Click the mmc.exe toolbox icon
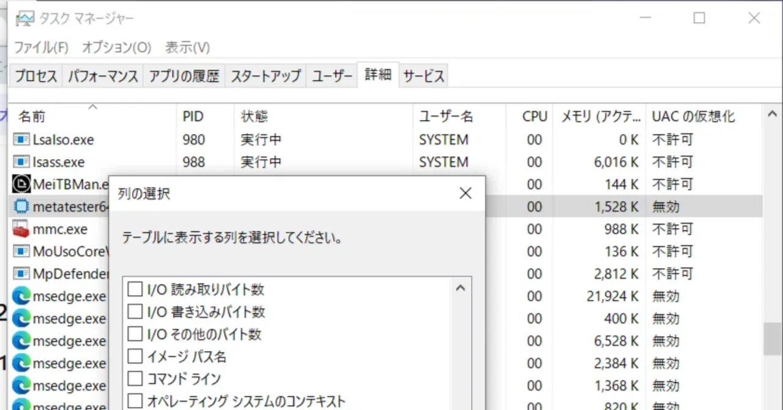783x410 pixels. click(x=21, y=229)
